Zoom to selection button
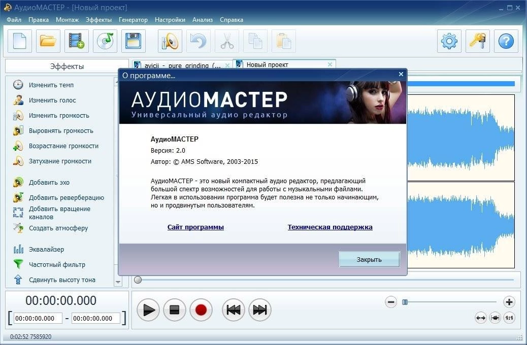The image size is (527, 345). [x=495, y=318]
